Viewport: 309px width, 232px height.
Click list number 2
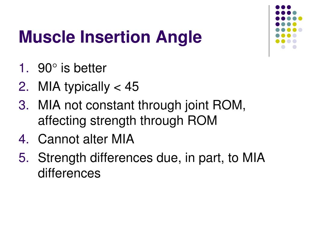(x=24, y=87)
